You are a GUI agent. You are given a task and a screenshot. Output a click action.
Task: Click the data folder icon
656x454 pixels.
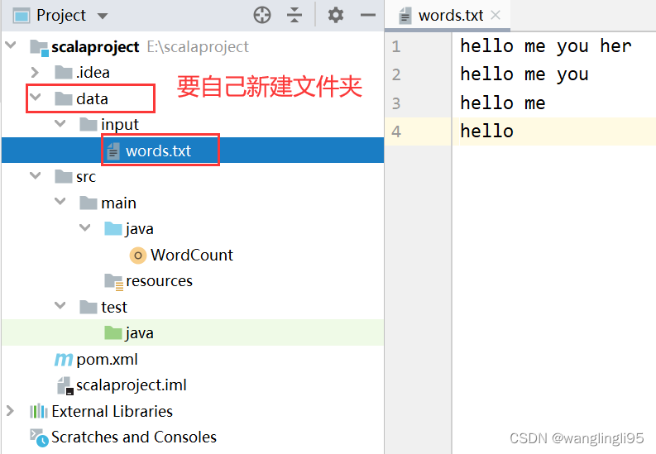click(x=64, y=98)
